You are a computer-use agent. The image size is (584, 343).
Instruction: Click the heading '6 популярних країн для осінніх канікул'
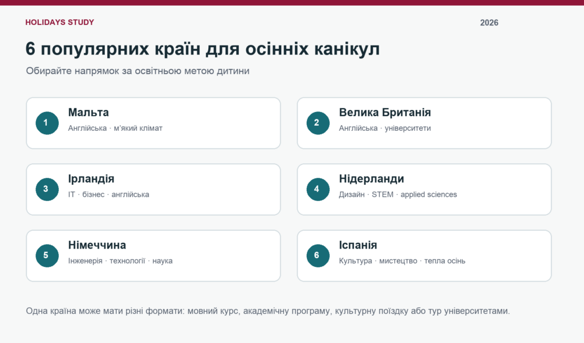(x=202, y=49)
